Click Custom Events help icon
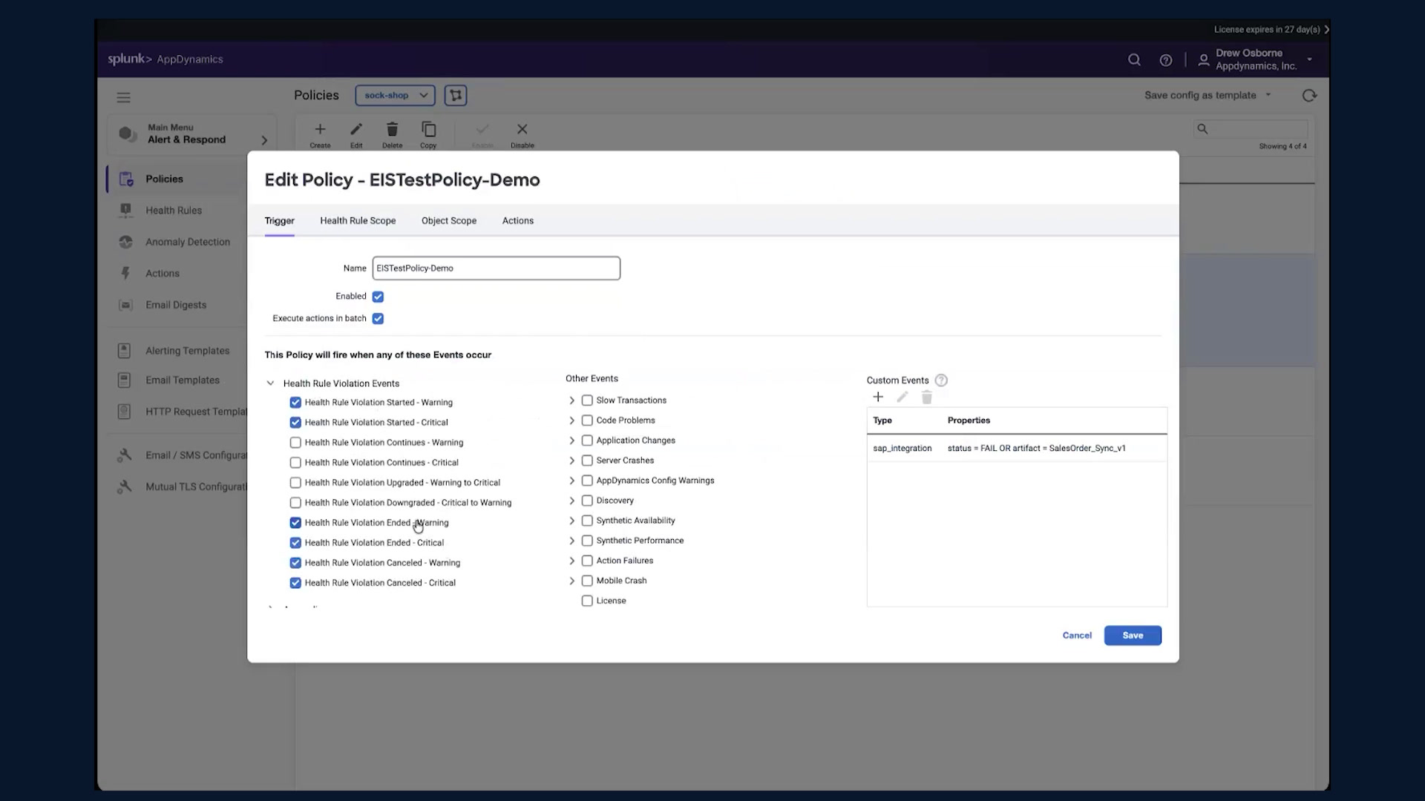This screenshot has width=1425, height=801. click(x=941, y=380)
